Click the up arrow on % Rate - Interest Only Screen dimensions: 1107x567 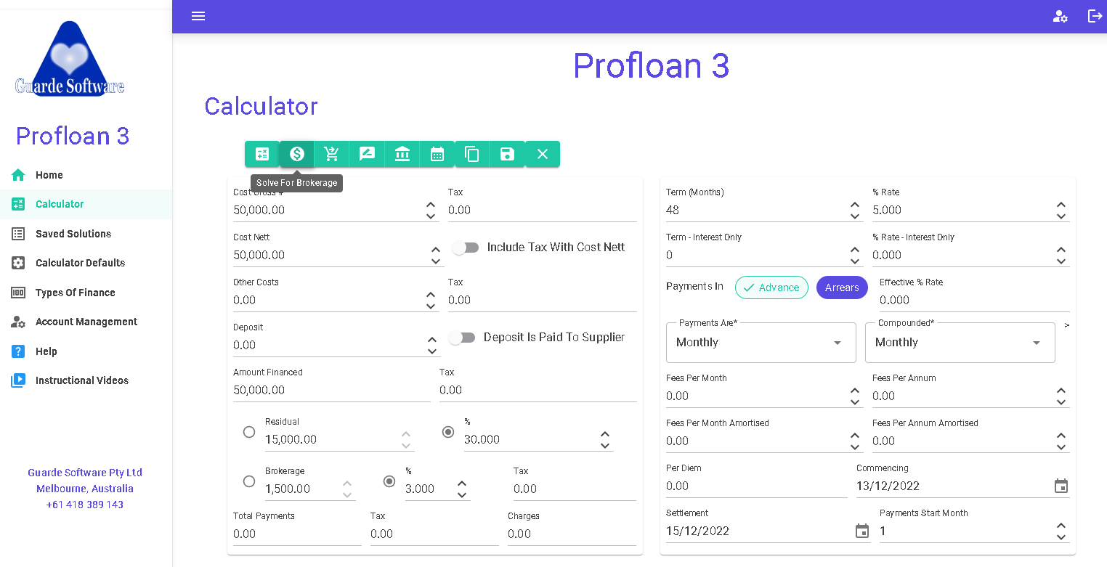pos(1061,250)
